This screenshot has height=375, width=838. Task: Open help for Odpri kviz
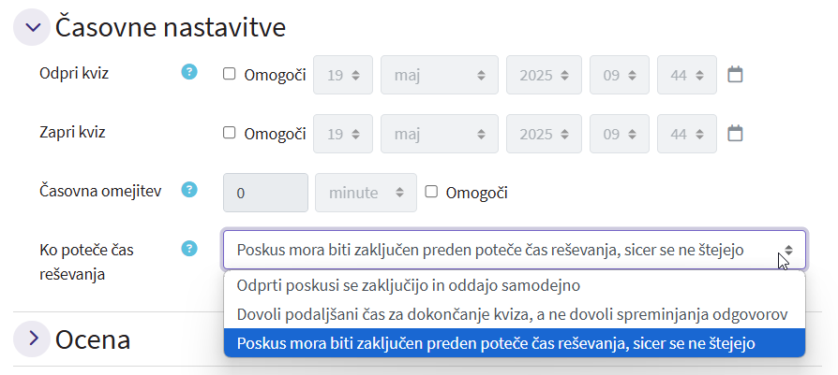coord(189,72)
